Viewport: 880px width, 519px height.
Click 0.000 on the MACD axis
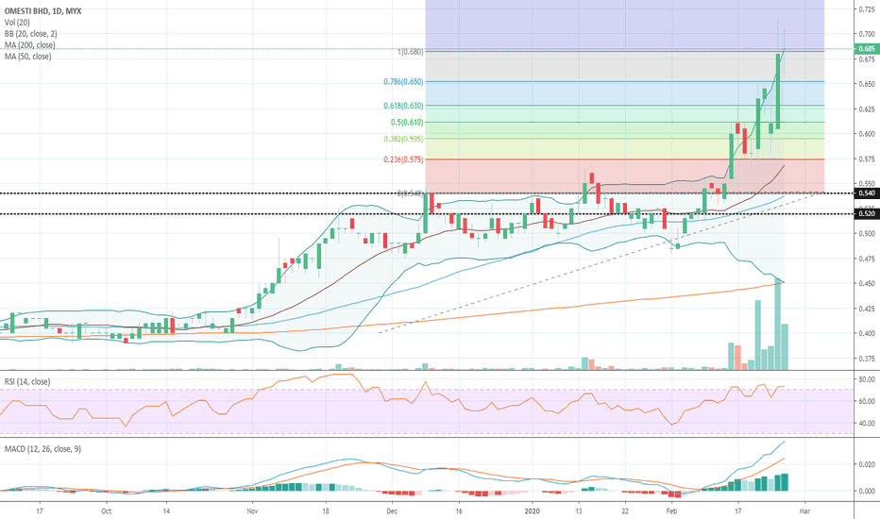pos(867,491)
